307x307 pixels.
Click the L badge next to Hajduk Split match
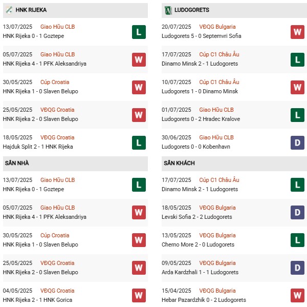tap(139, 142)
